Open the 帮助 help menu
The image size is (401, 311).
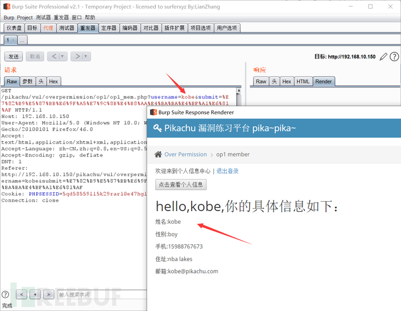(x=90, y=17)
